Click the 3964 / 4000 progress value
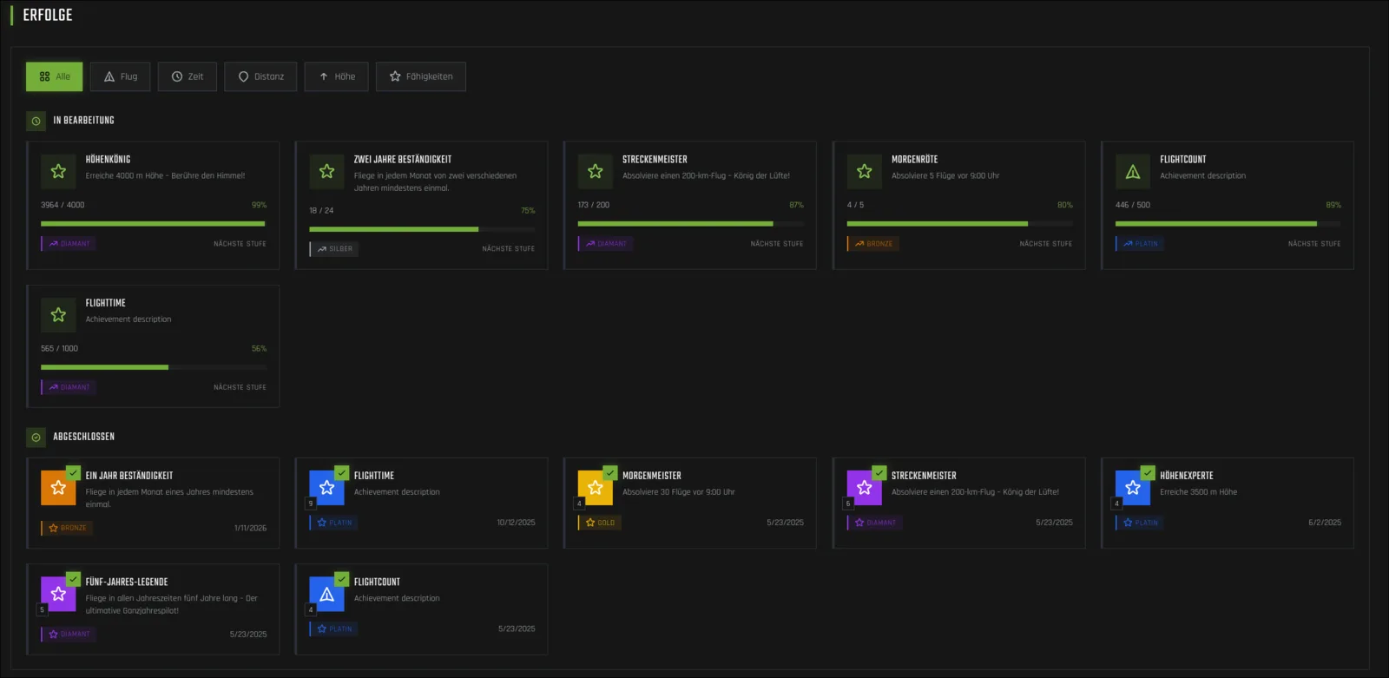The height and width of the screenshot is (678, 1389). pyautogui.click(x=63, y=205)
